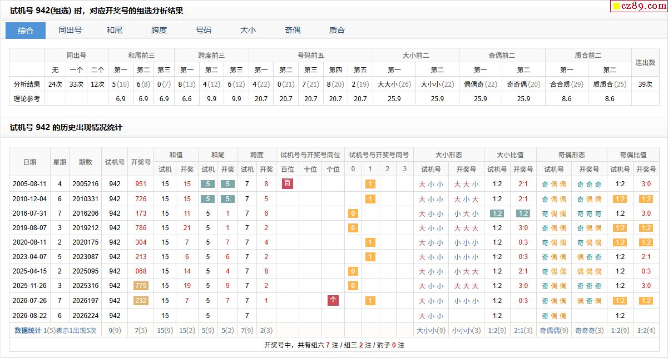Click the 试机号 942 history title

tap(66, 127)
